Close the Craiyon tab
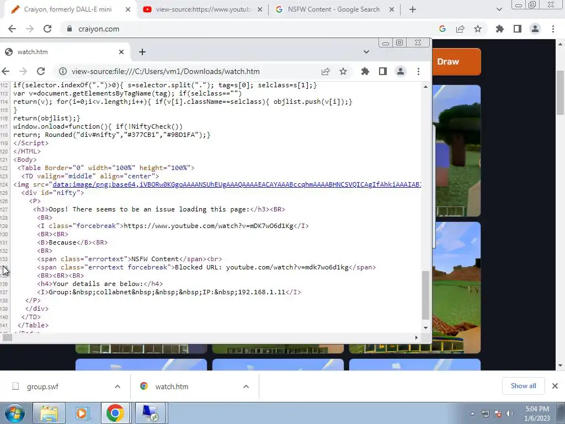 coord(128,10)
